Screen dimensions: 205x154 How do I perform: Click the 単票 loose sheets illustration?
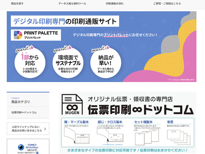[179, 137]
